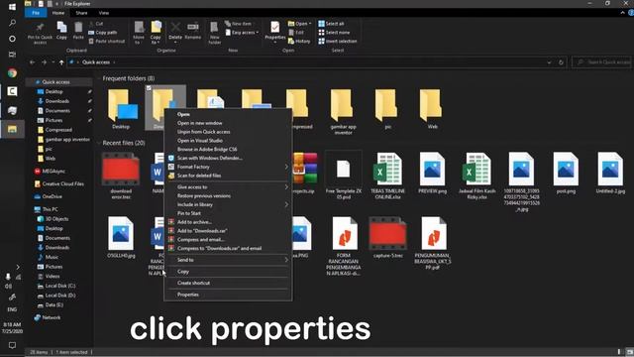Click the Delete ribbon icon
The width and height of the screenshot is (634, 357).
click(175, 31)
